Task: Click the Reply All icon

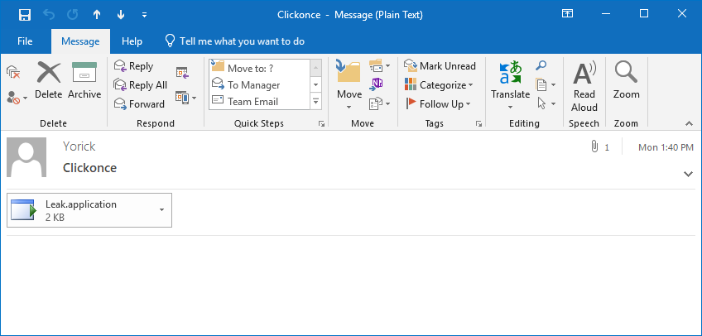Action: coord(140,85)
